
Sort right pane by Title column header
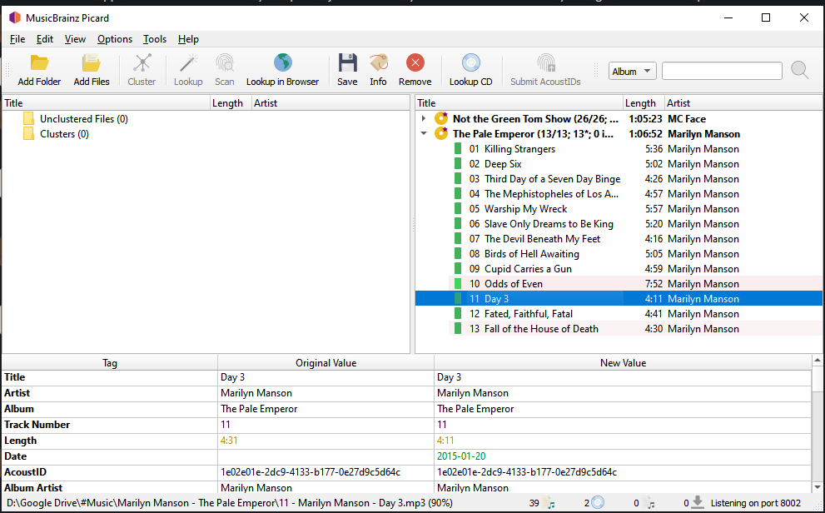click(519, 103)
